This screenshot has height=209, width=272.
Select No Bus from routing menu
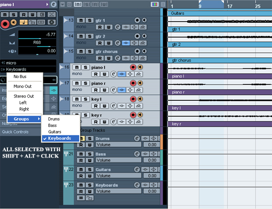20,77
